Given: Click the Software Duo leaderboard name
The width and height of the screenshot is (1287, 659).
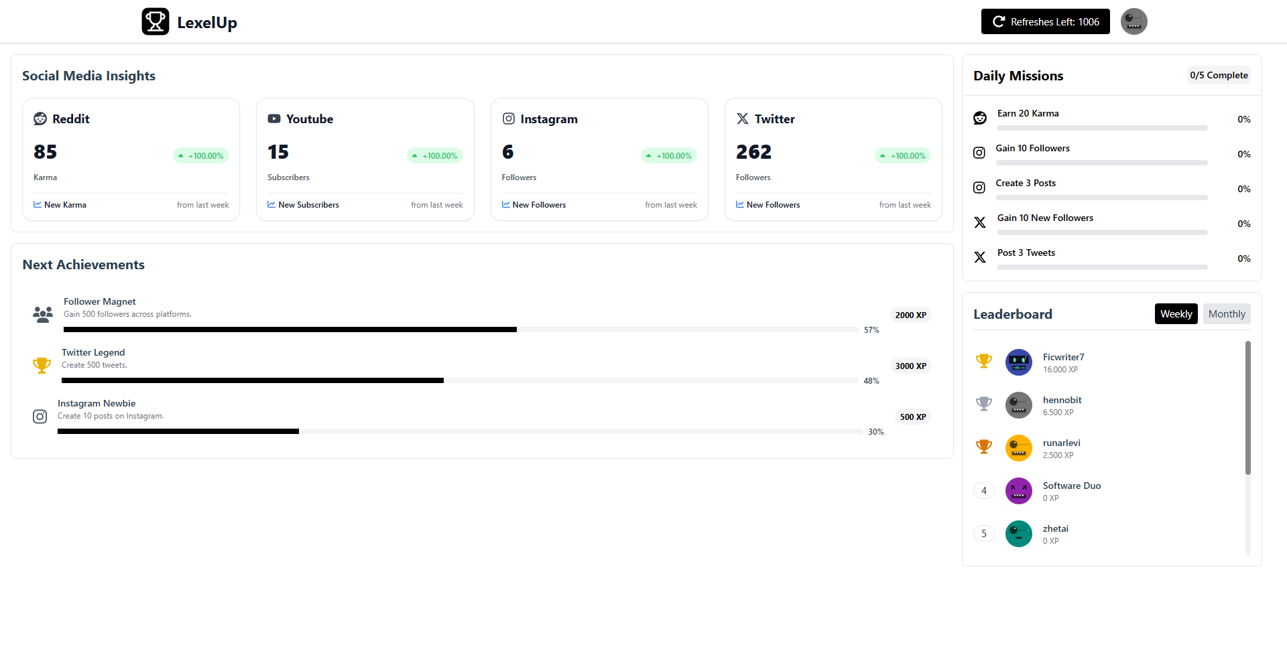Looking at the screenshot, I should (1072, 486).
